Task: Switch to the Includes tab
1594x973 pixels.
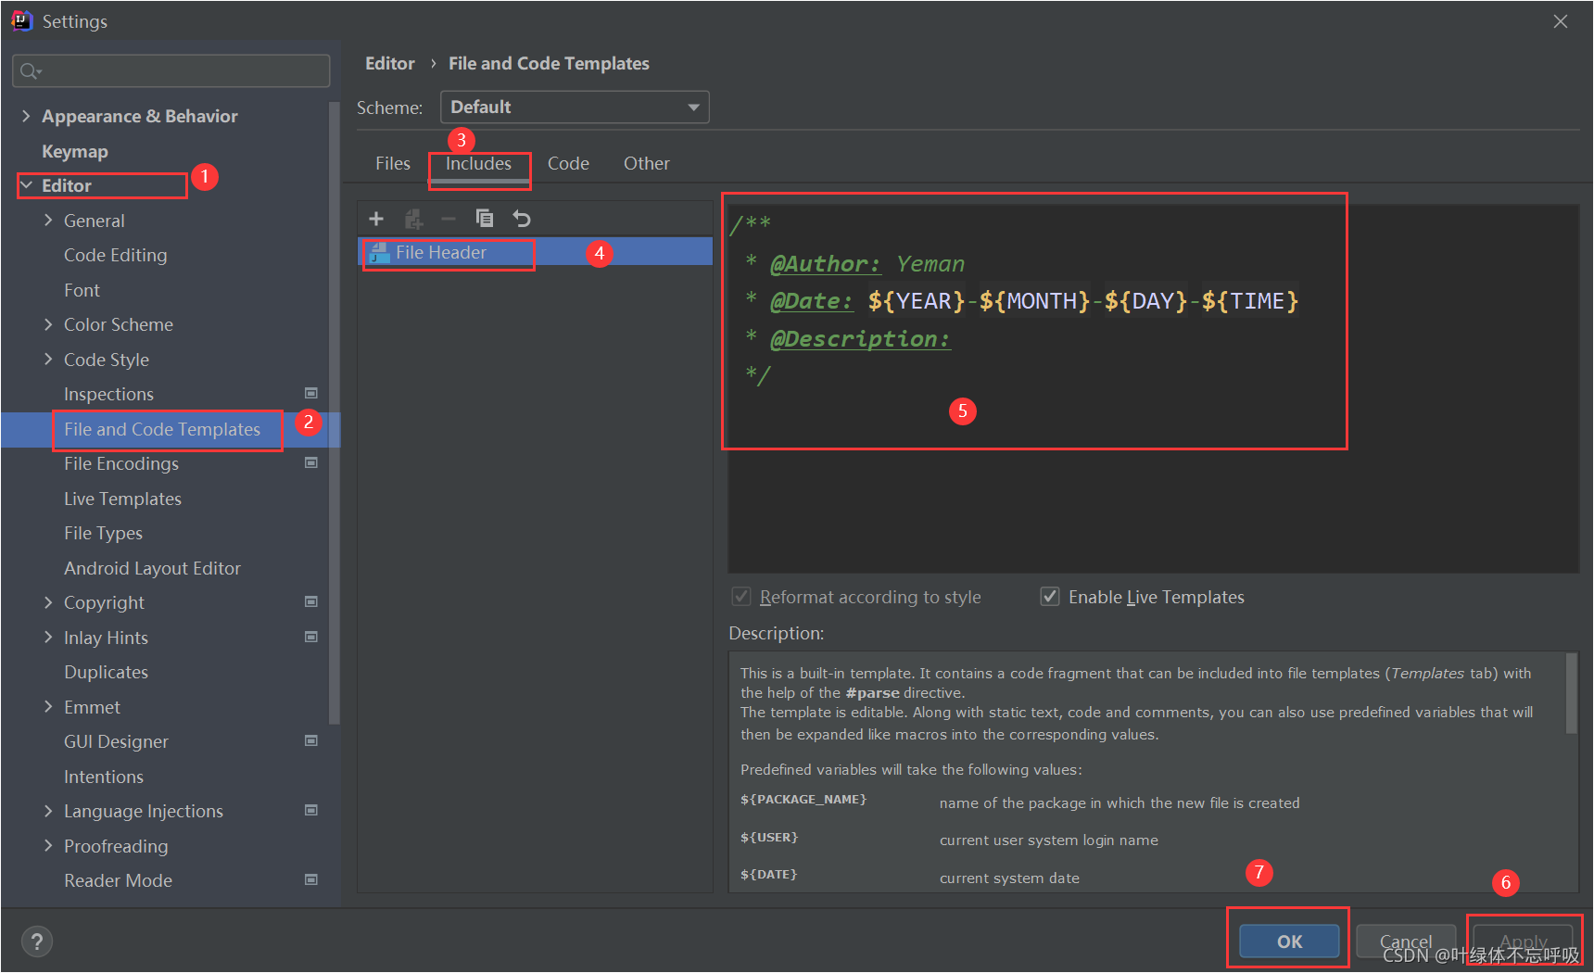Action: 478,163
